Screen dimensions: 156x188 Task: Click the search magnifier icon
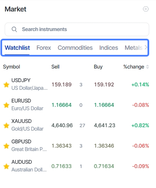point(14,29)
